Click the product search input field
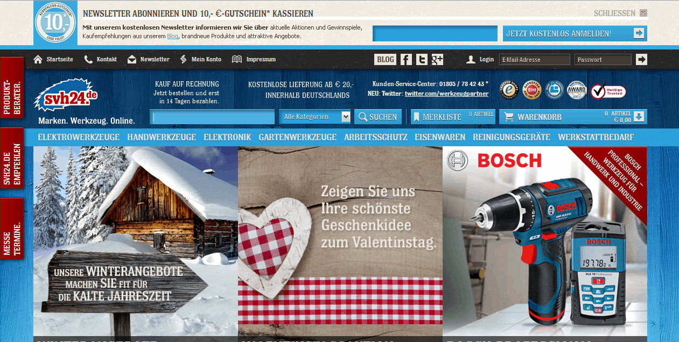679x342 pixels. click(x=213, y=117)
